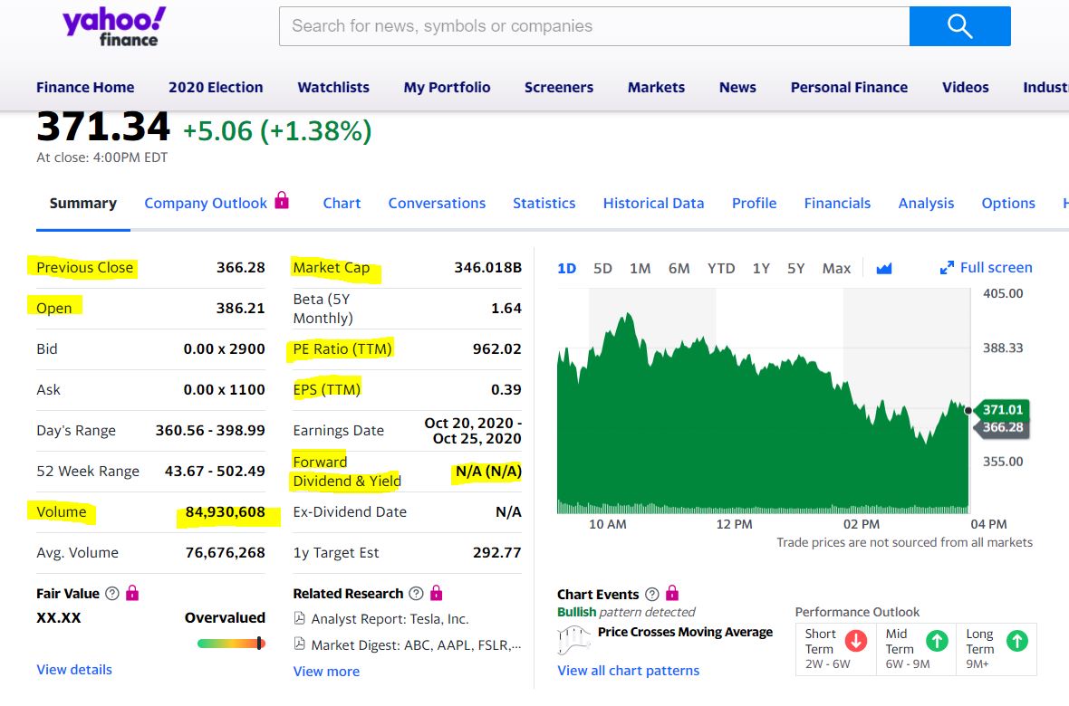Click the lock icon beside Company Outlook

[282, 200]
